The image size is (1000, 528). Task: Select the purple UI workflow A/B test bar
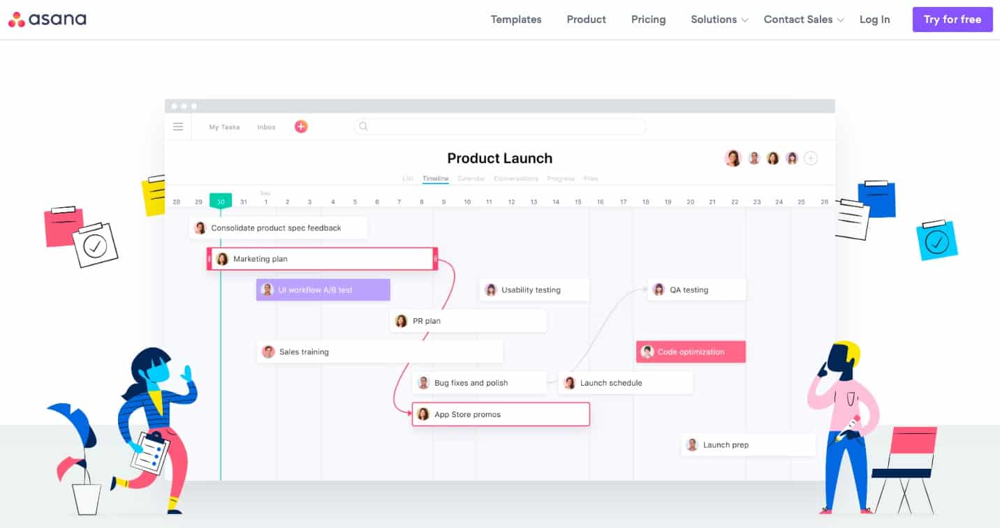coord(323,289)
